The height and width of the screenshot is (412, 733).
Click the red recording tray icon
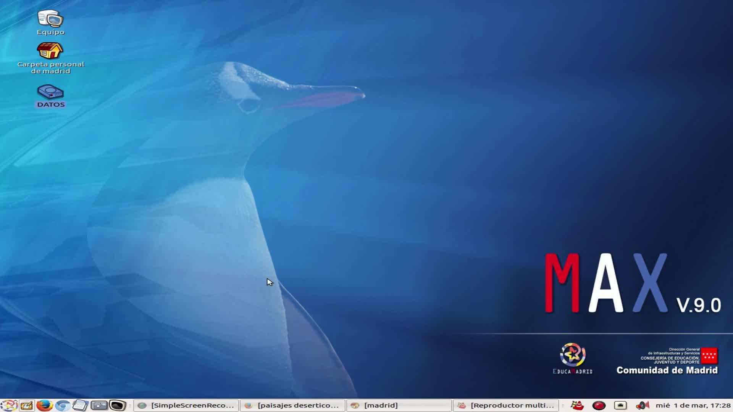(x=599, y=405)
